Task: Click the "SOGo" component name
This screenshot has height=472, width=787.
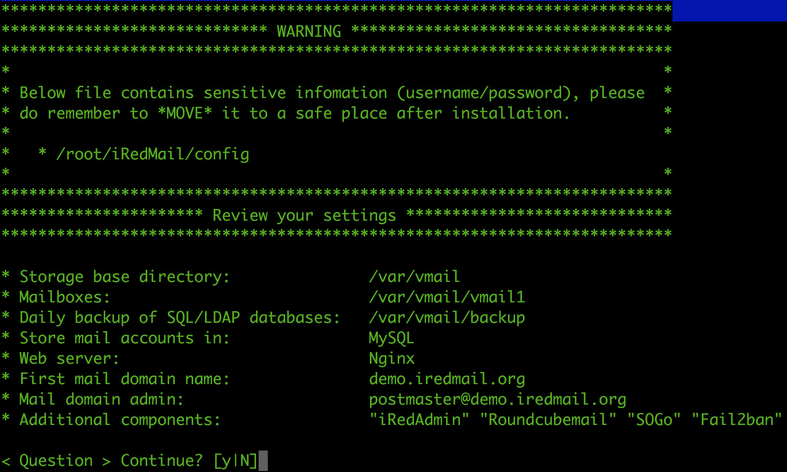Action: tap(654, 420)
